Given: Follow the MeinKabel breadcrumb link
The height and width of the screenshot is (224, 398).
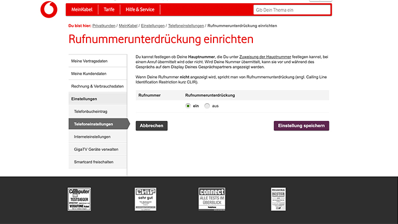Looking at the screenshot, I should click(x=128, y=25).
